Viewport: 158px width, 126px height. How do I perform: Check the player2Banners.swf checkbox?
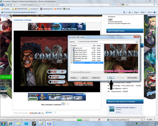coord(71,50)
